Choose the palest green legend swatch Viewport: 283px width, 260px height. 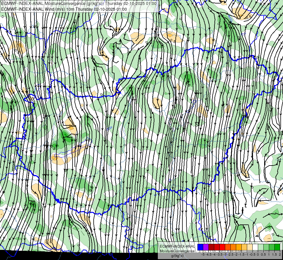click(x=261, y=247)
